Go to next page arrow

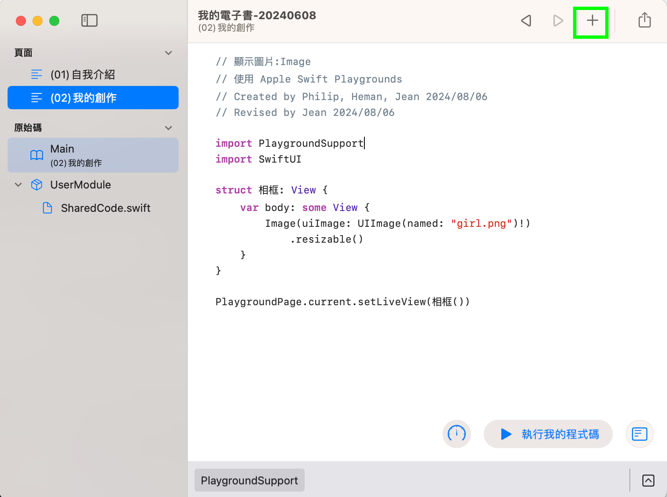[558, 20]
